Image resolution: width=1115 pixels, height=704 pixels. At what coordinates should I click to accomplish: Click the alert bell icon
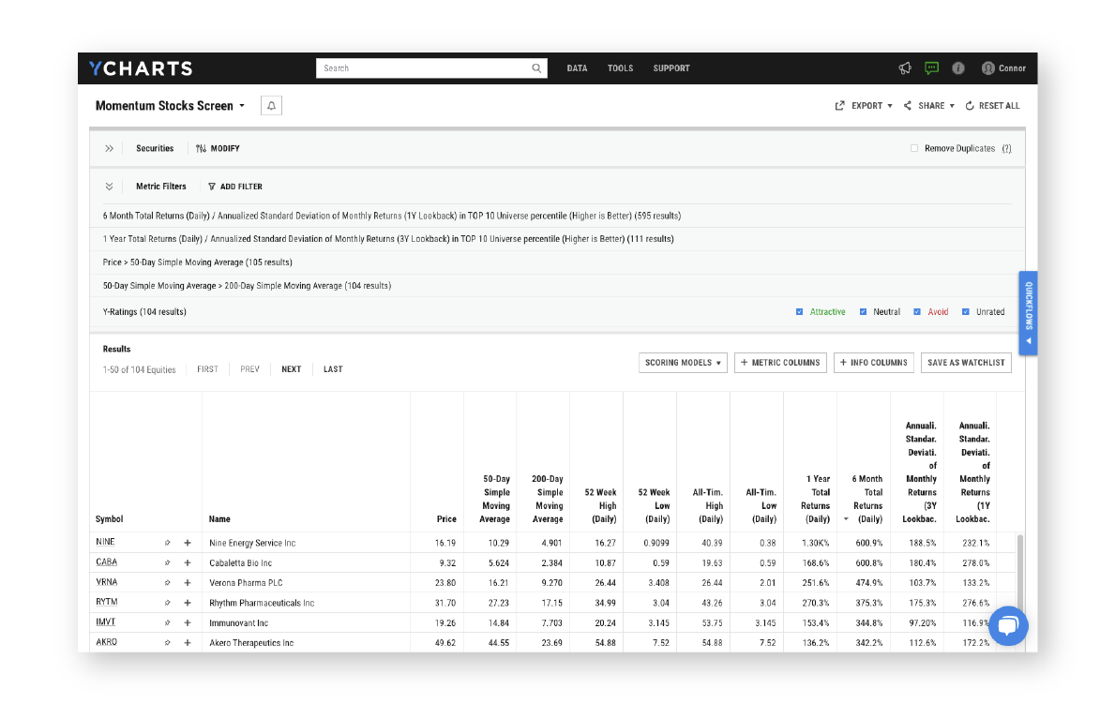pos(271,105)
